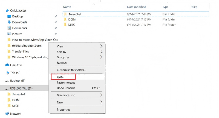Select Desktop label in navigation pane
The width and height of the screenshot is (219, 118).
(18, 16)
